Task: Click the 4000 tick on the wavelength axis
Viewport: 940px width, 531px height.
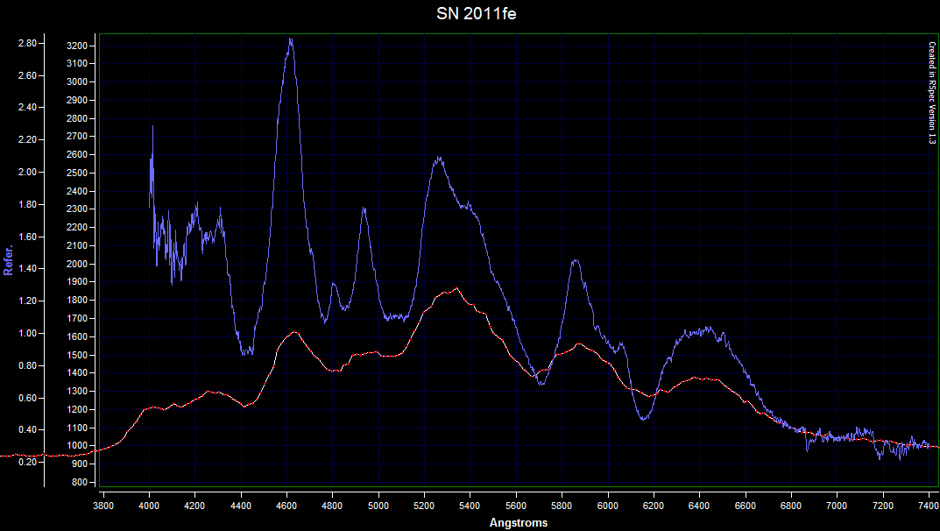Action: tap(150, 507)
